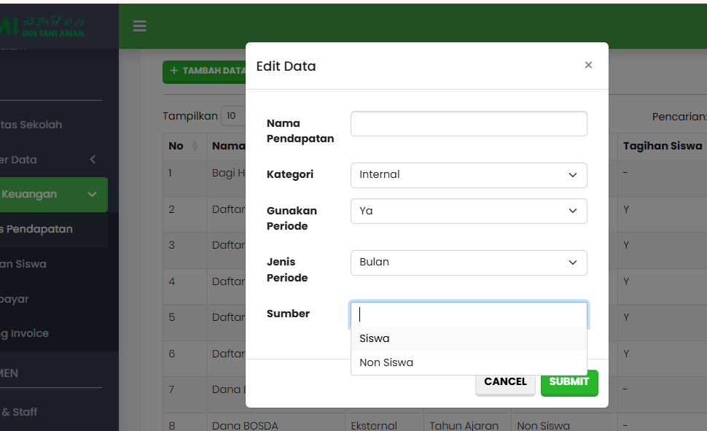Image resolution: width=707 pixels, height=431 pixels.
Task: Expand the Master Data sidebar arrow
Action: [93, 160]
